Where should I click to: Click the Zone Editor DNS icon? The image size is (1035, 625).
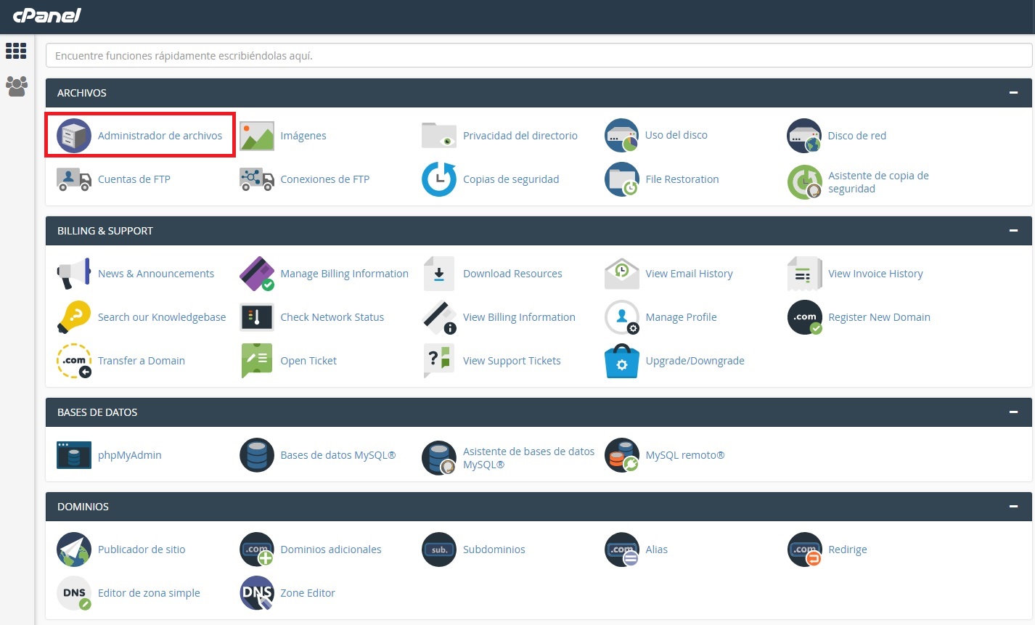pyautogui.click(x=257, y=593)
